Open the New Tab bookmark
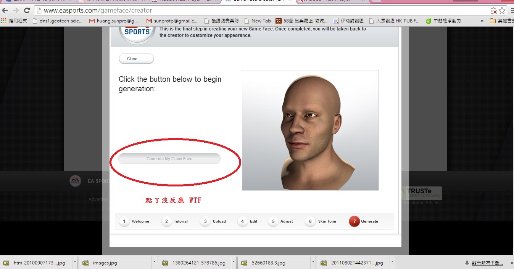 (x=258, y=21)
